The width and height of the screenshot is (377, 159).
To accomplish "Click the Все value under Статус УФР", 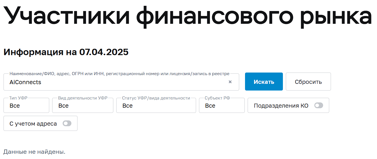I will coord(127,106).
